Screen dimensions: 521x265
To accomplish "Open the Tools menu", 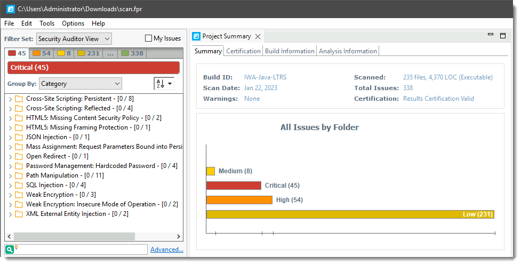I will [x=47, y=23].
